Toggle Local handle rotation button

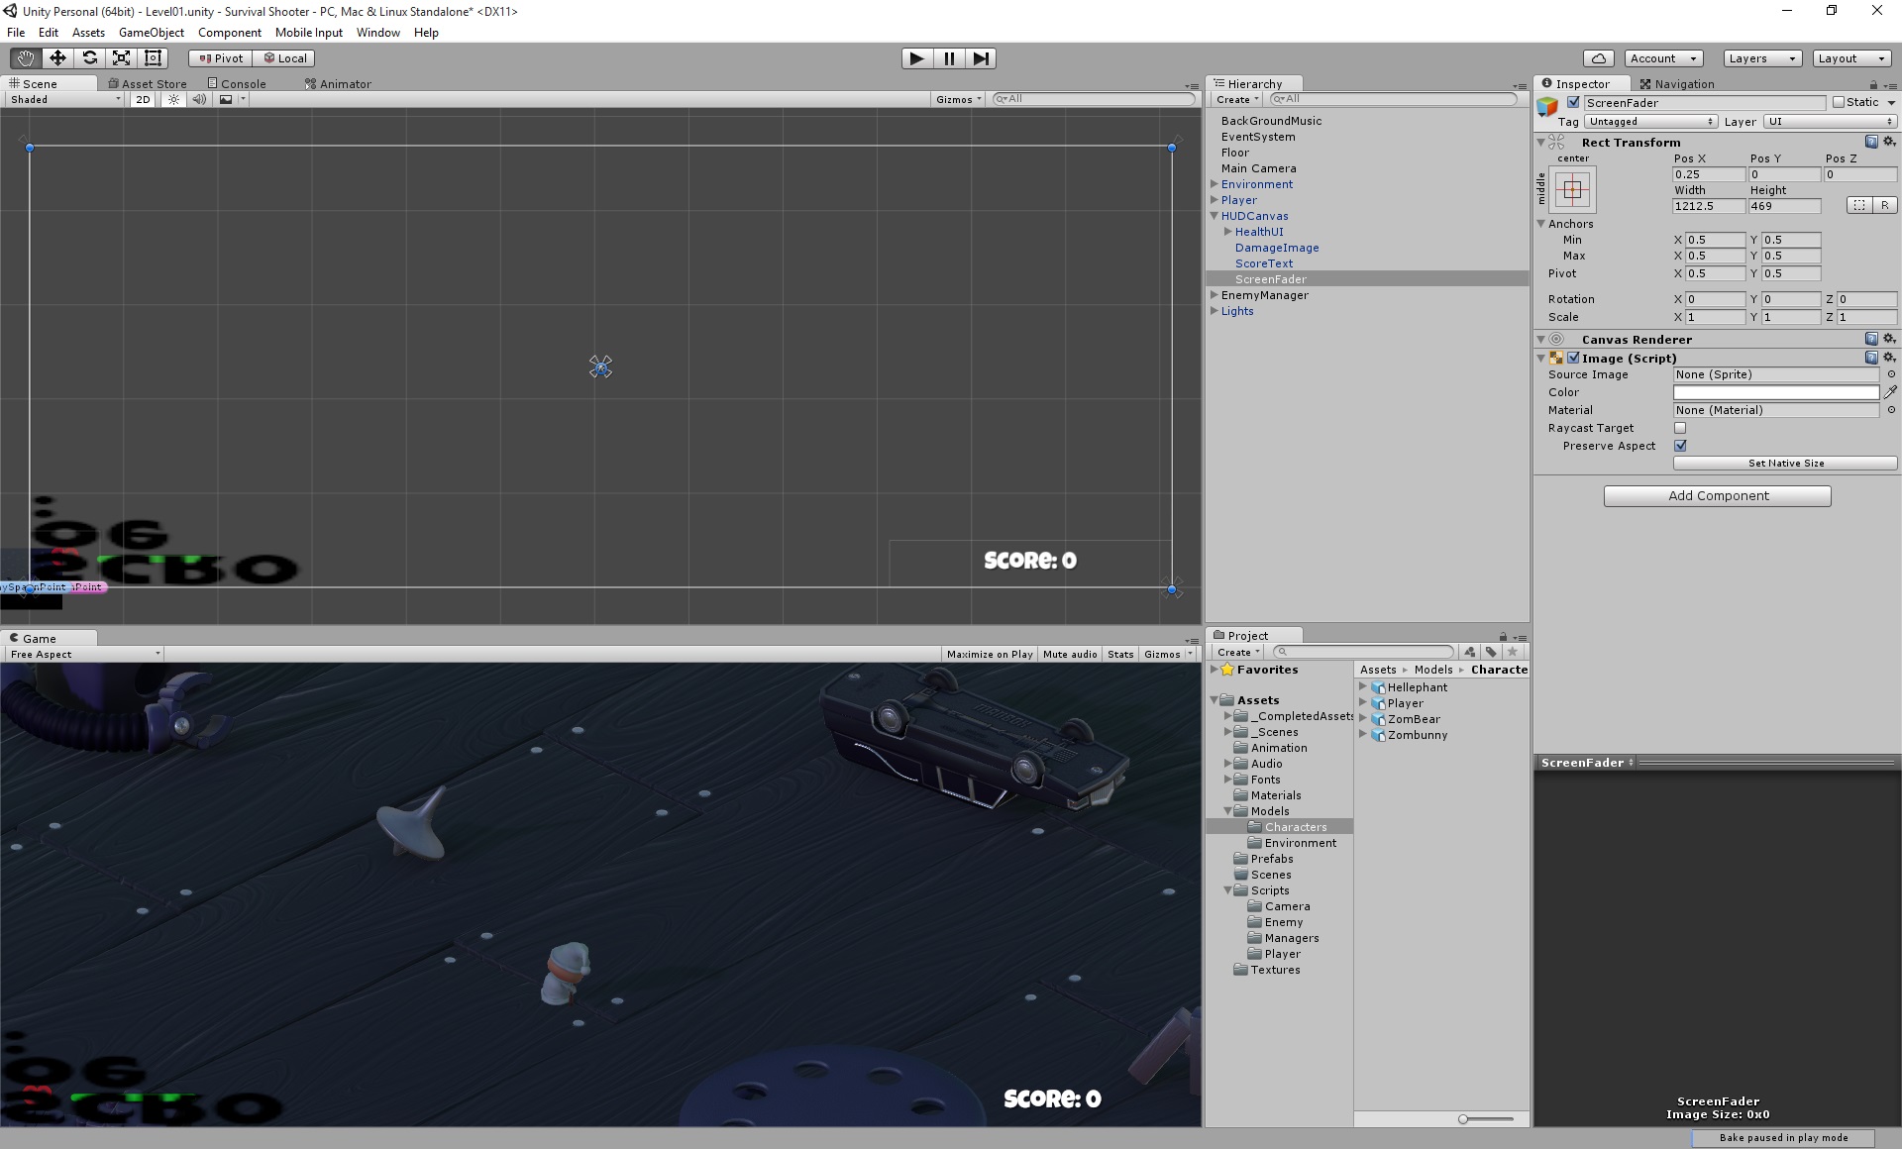click(x=284, y=58)
